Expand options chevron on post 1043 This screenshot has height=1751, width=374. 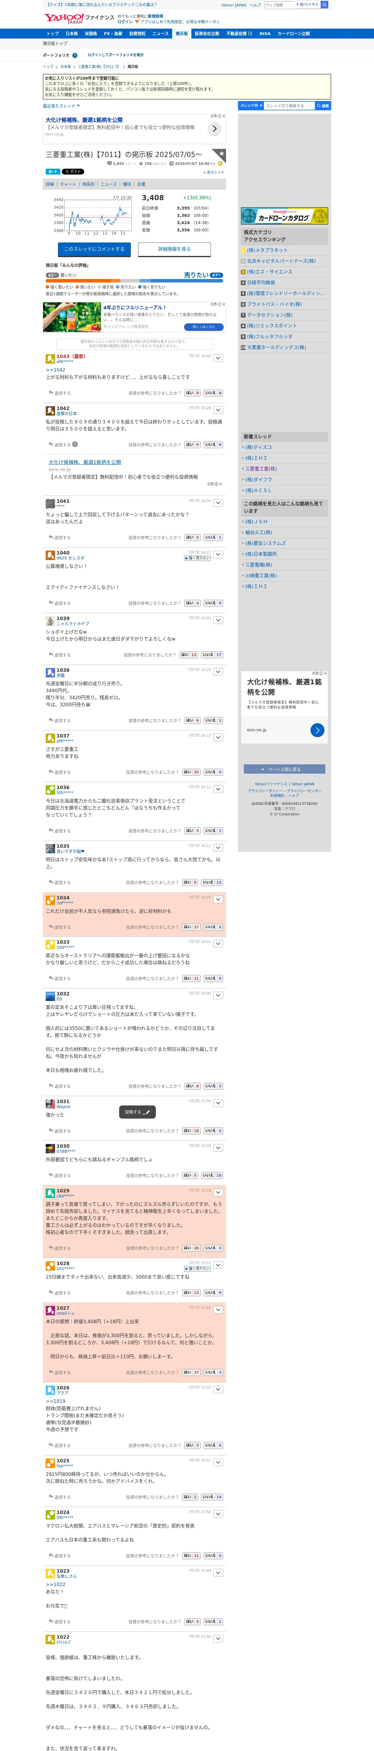pyautogui.click(x=218, y=357)
